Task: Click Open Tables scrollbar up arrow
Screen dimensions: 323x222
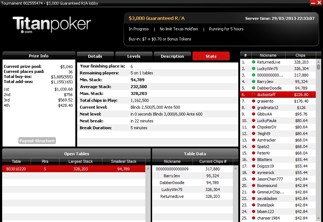Action: [148, 168]
